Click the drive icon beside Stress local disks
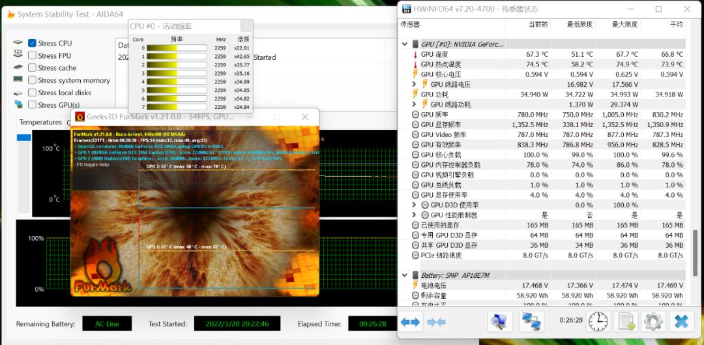Image resolution: width=704 pixels, height=345 pixels. coord(18,93)
